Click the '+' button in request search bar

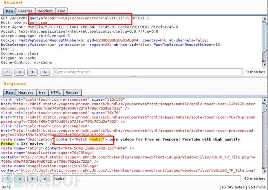click(x=32, y=72)
